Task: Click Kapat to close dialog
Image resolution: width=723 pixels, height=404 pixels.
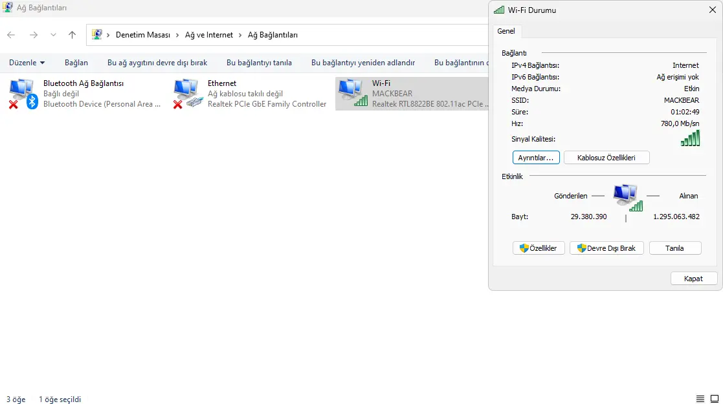Action: (x=693, y=279)
